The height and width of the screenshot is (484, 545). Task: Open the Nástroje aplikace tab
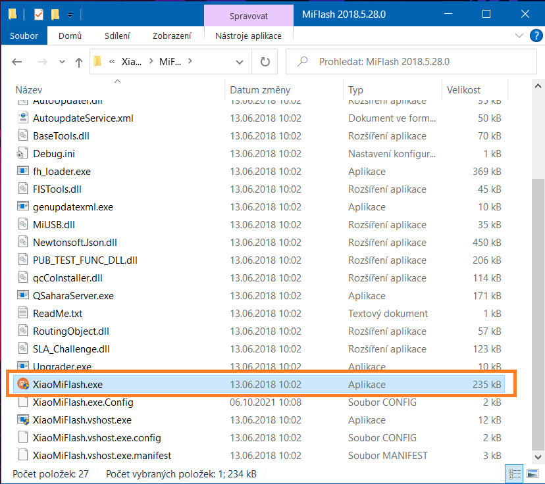coord(248,36)
